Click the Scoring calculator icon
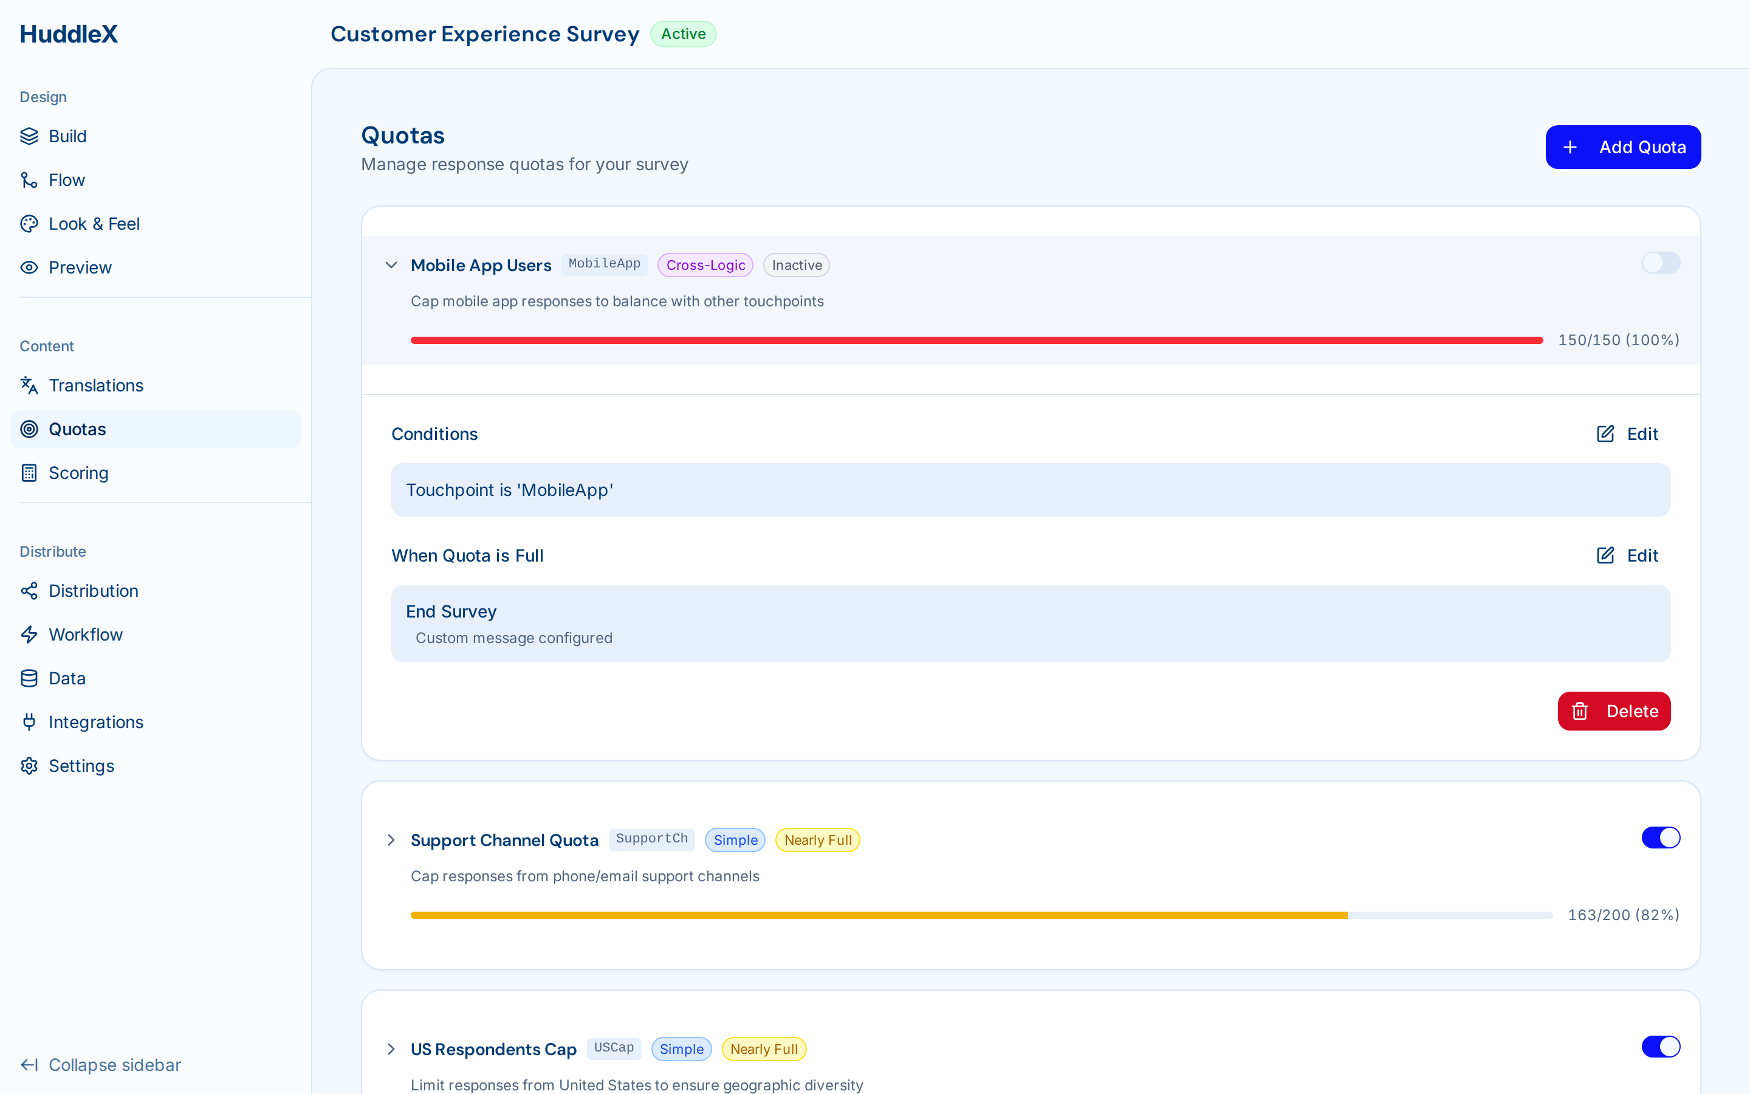Image resolution: width=1750 pixels, height=1094 pixels. click(x=29, y=473)
